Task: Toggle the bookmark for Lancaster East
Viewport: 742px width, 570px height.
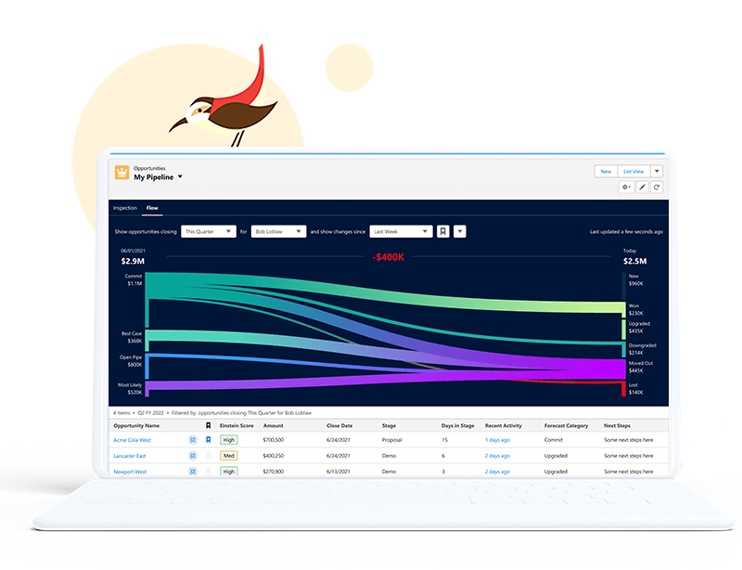Action: (x=208, y=455)
